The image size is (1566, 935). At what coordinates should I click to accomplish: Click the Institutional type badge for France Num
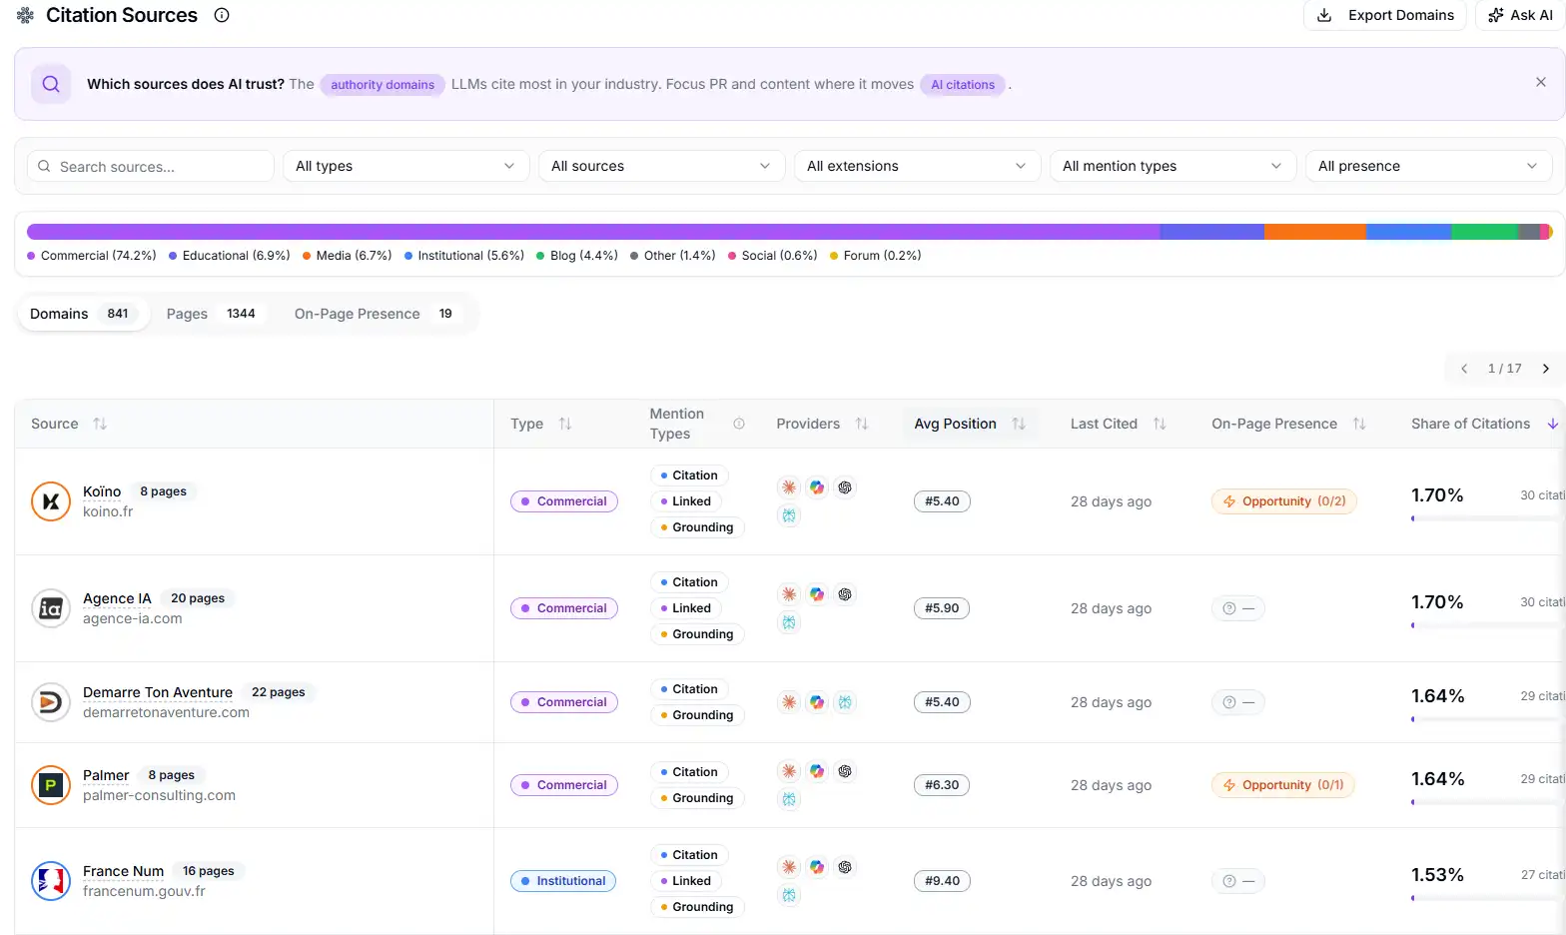(x=563, y=881)
